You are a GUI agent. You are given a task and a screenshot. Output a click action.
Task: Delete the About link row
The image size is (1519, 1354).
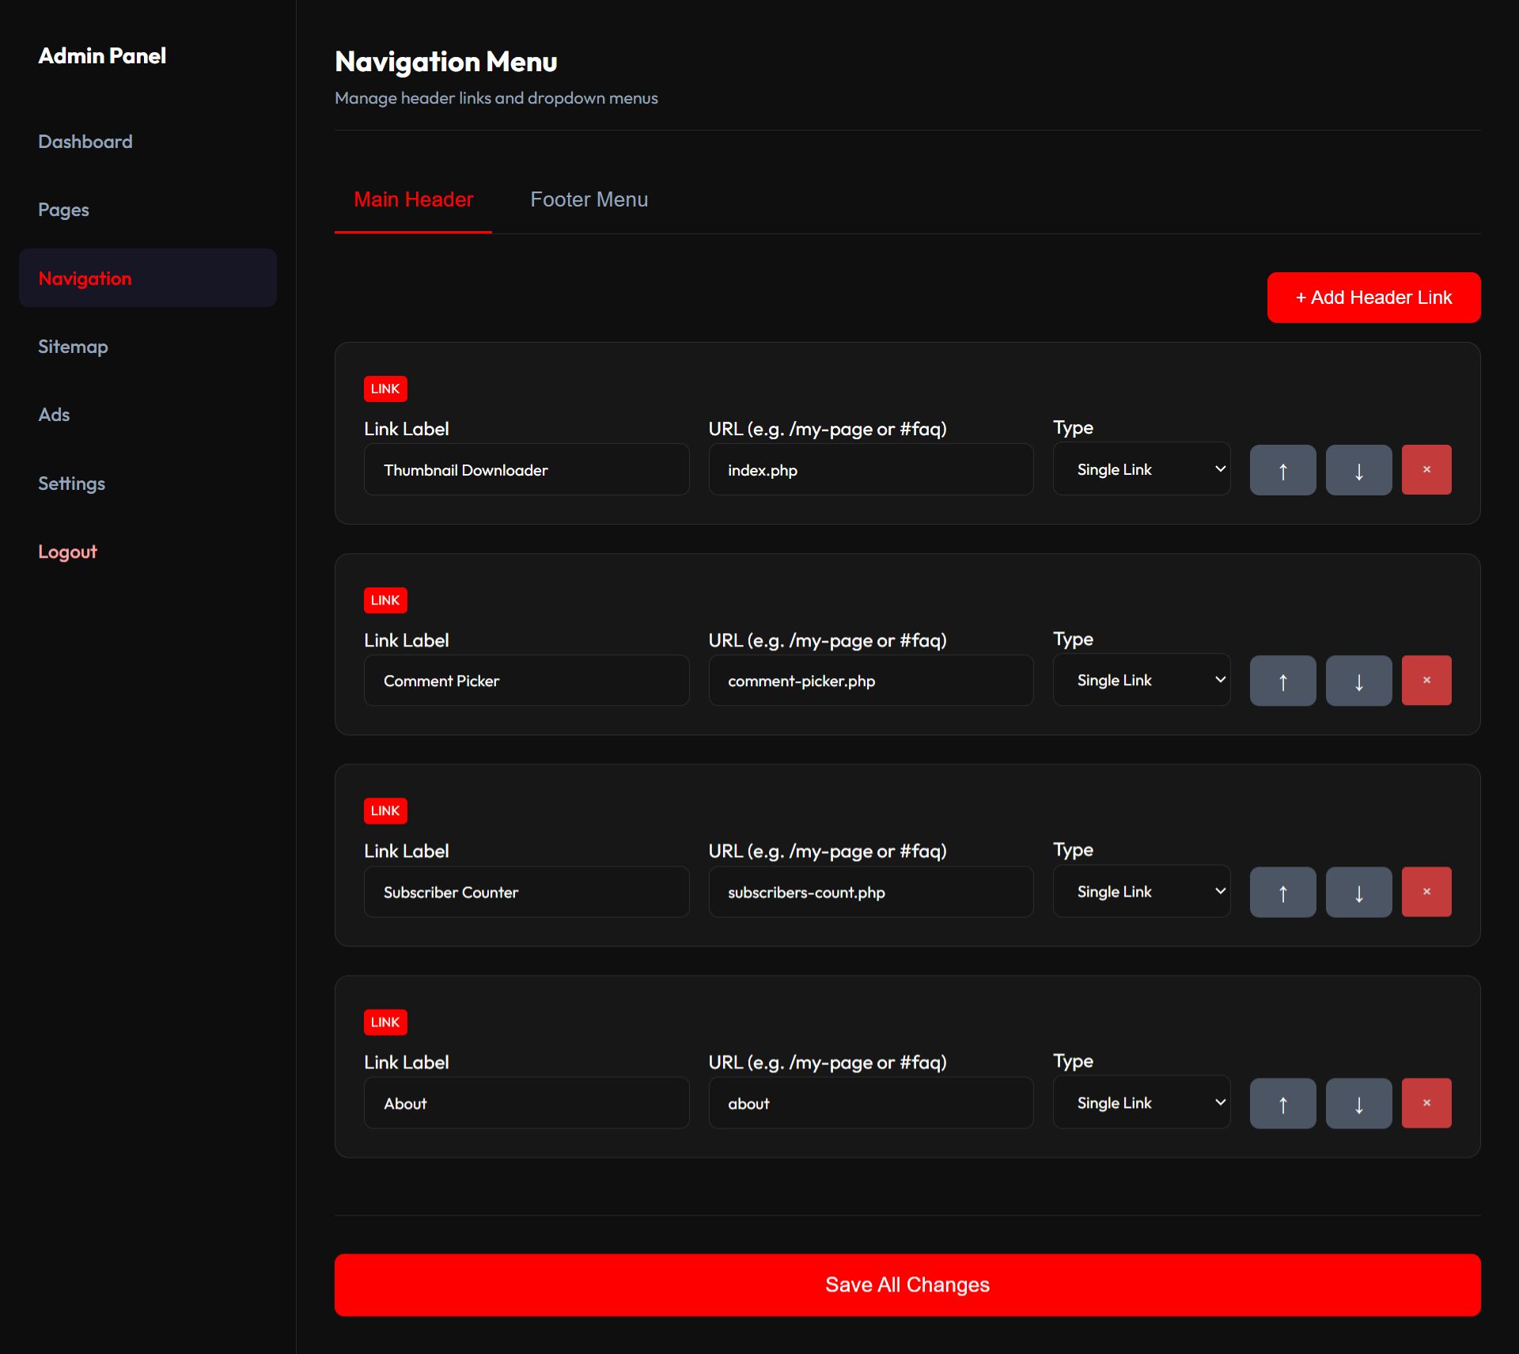click(x=1426, y=1103)
